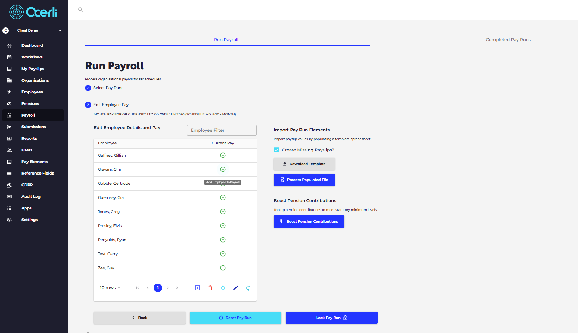Add Renyolds, Ryan to payroll

(223, 240)
